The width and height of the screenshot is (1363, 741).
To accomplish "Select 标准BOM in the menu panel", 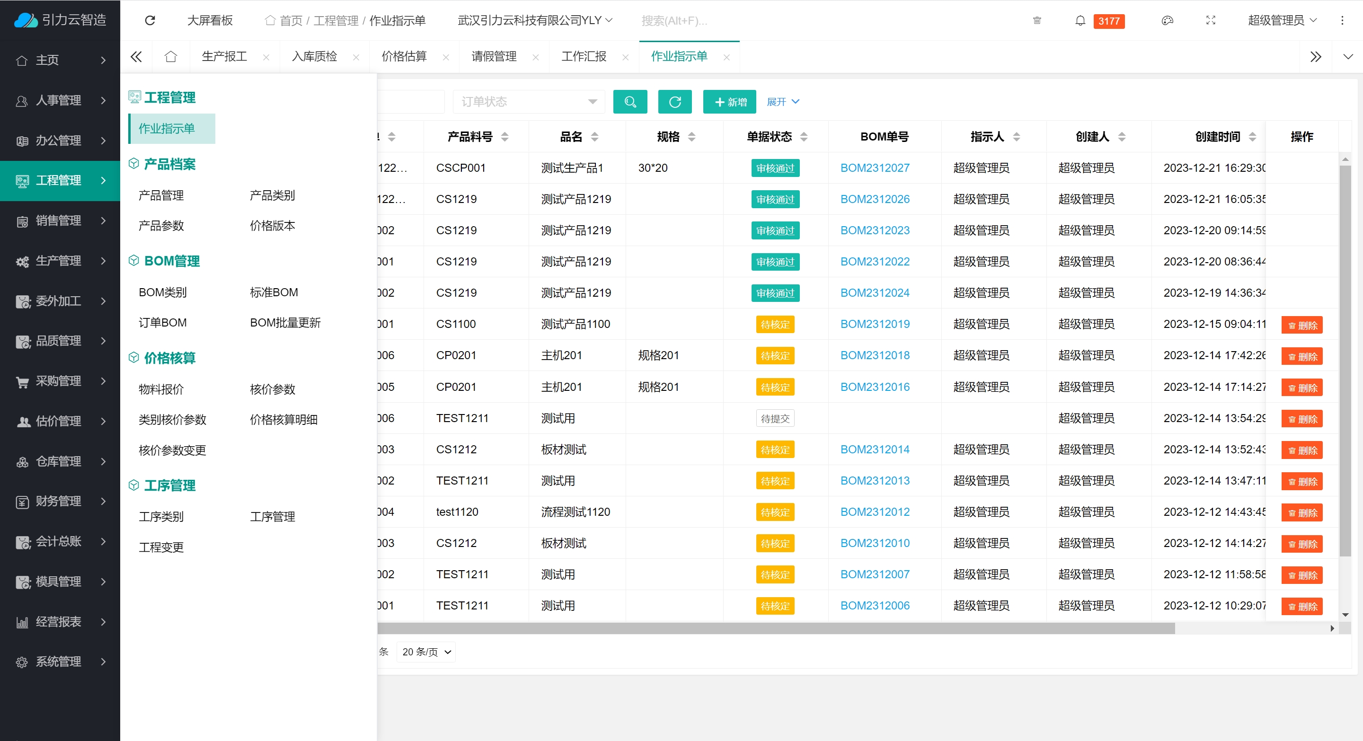I will click(x=274, y=292).
